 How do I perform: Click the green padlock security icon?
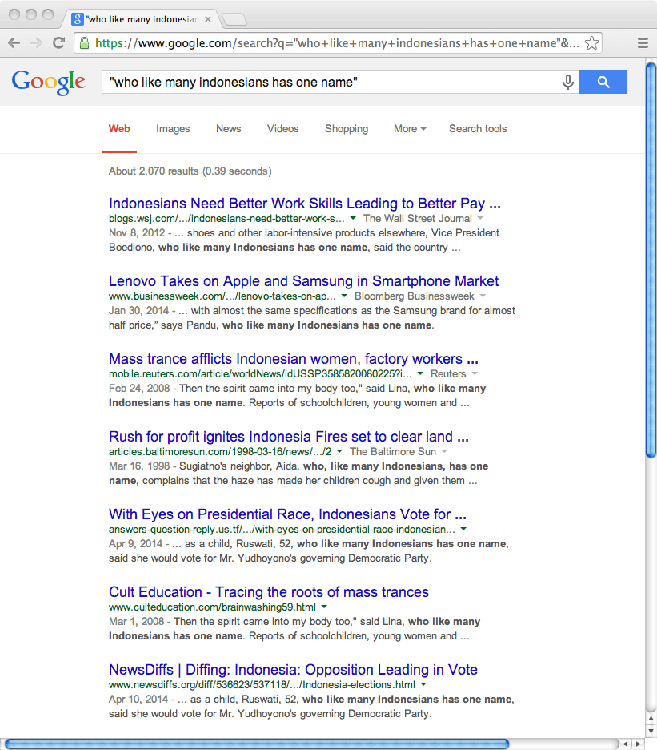(x=84, y=43)
